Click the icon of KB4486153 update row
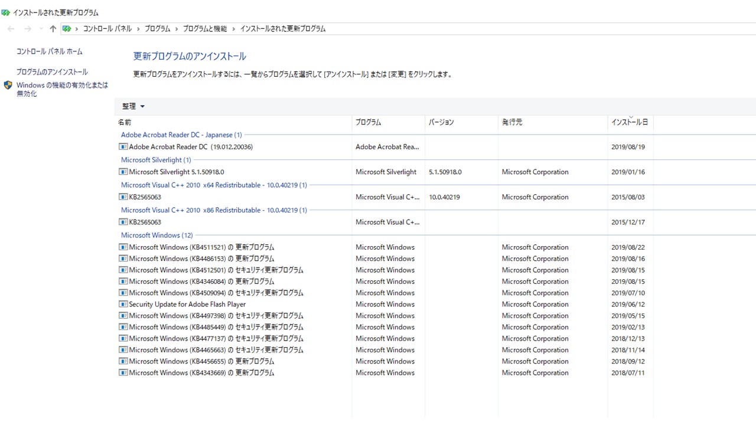Screen dimensions: 756x425 123,259
